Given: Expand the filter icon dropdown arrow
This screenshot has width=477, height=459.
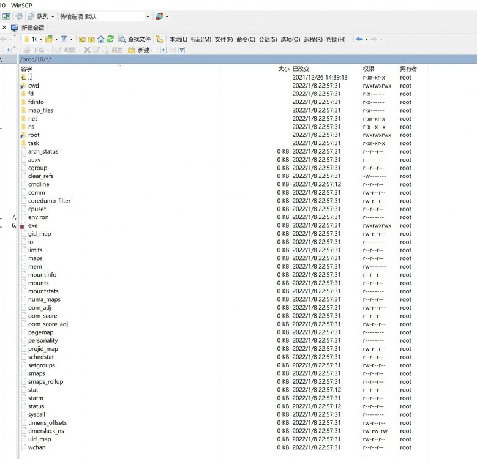Looking at the screenshot, I should (71, 39).
